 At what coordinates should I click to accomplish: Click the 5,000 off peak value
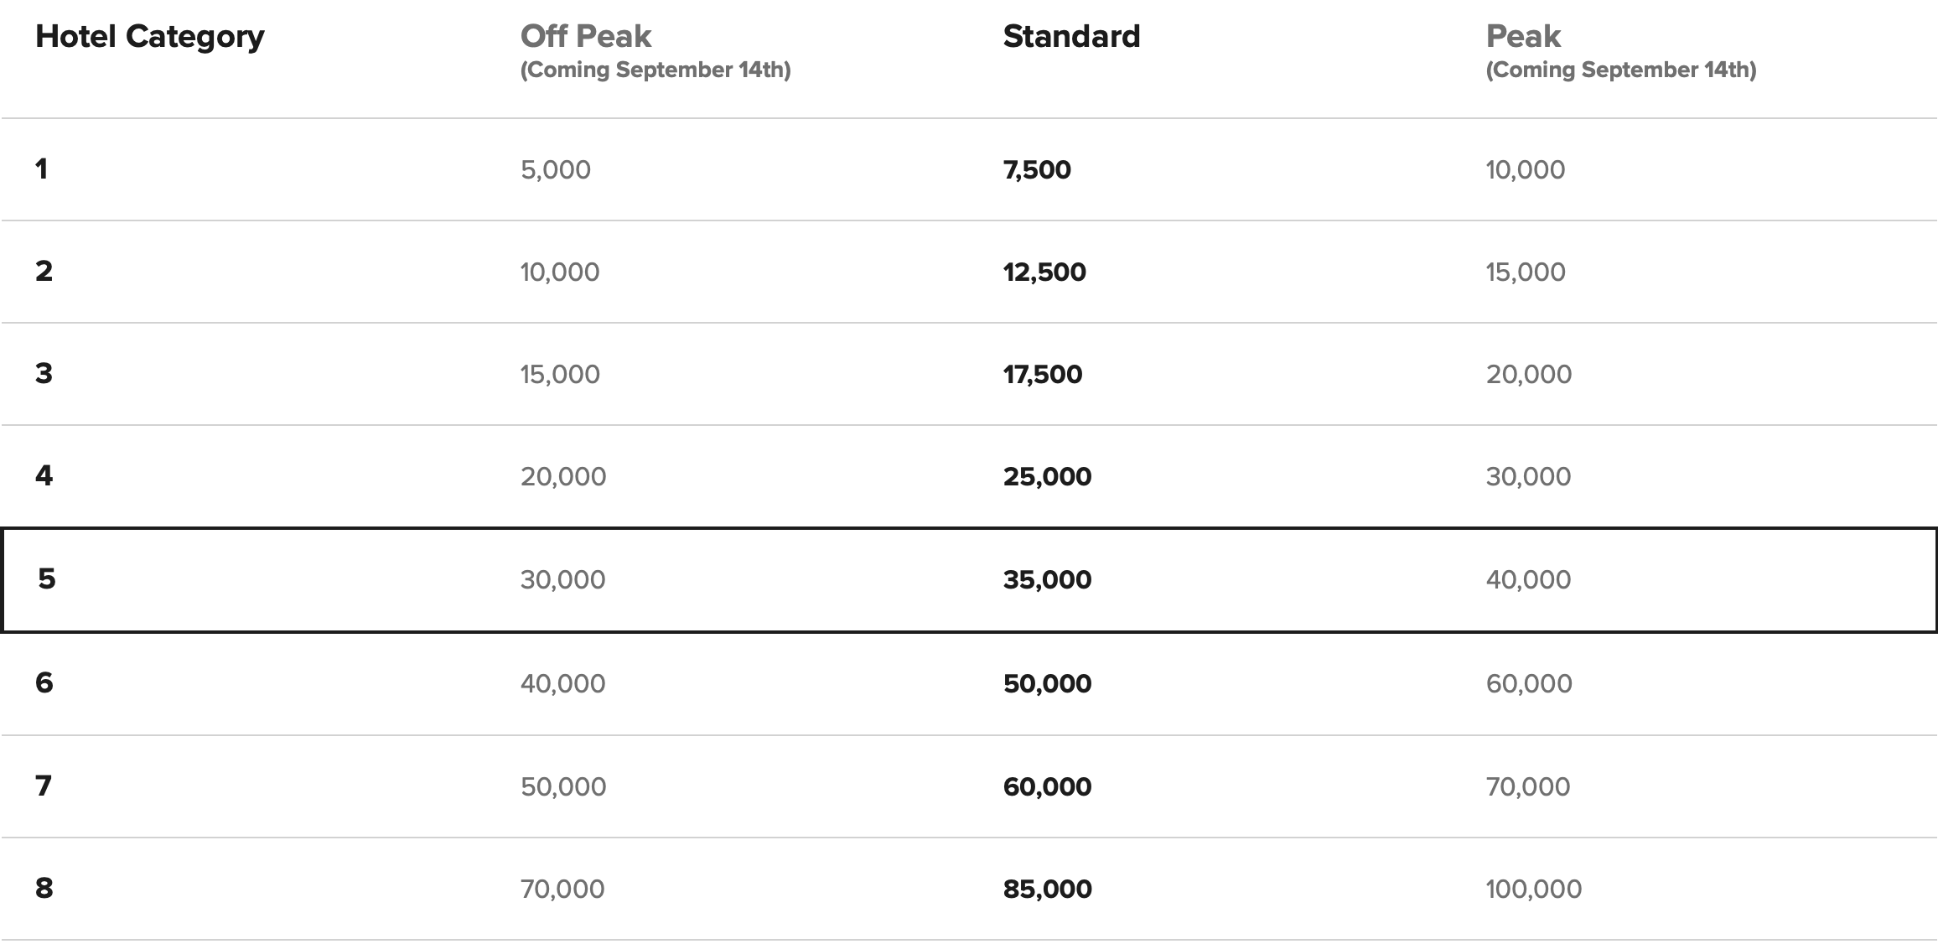click(556, 169)
